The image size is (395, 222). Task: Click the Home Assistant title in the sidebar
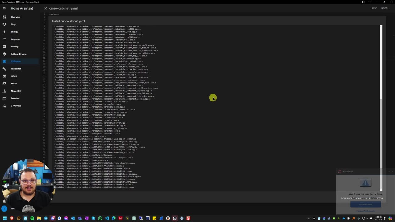22,8
